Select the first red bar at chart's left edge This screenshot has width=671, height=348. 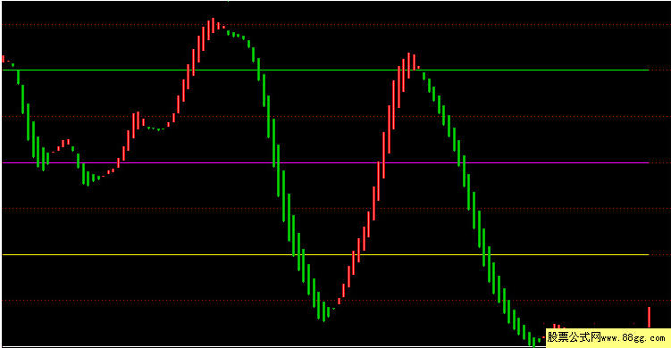click(x=4, y=59)
